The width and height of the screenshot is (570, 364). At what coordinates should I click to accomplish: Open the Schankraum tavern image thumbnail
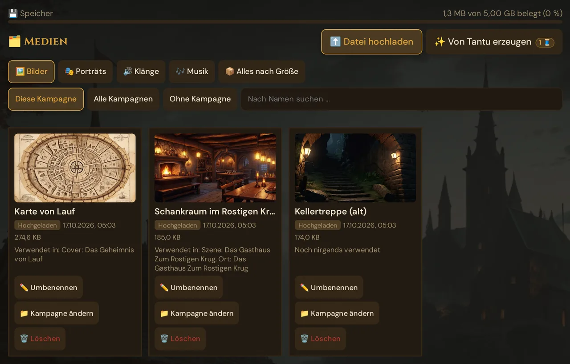(215, 168)
